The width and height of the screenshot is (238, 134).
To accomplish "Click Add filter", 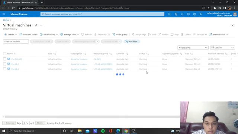I will pyautogui.click(x=131, y=41).
